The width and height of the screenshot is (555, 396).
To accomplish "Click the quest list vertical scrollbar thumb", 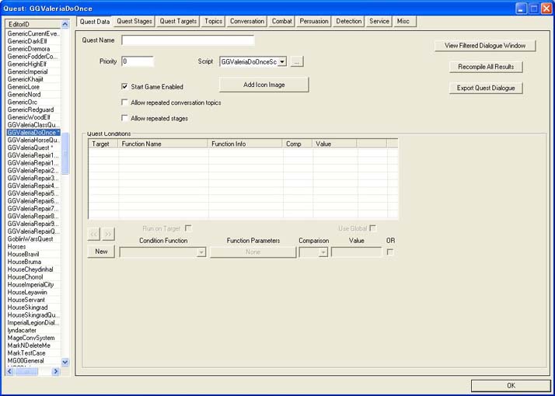I will (x=65, y=153).
